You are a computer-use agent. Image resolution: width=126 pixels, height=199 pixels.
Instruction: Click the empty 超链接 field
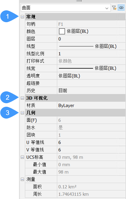point(91,83)
